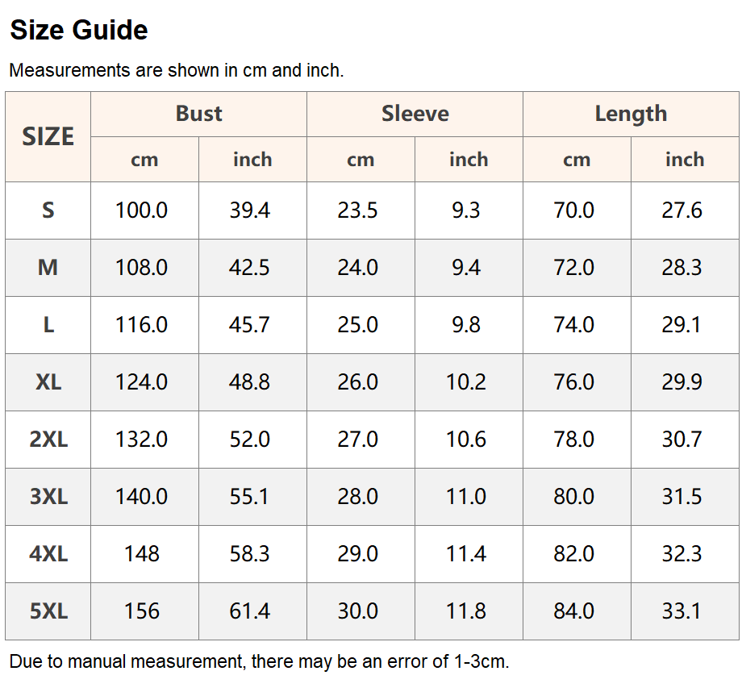
Task: Click the Length column header
Action: click(631, 114)
